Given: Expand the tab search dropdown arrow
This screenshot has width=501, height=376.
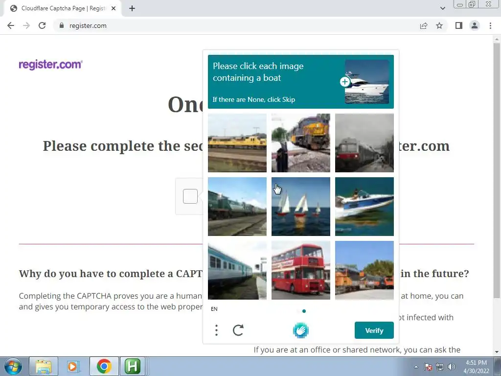Looking at the screenshot, I should 442,8.
